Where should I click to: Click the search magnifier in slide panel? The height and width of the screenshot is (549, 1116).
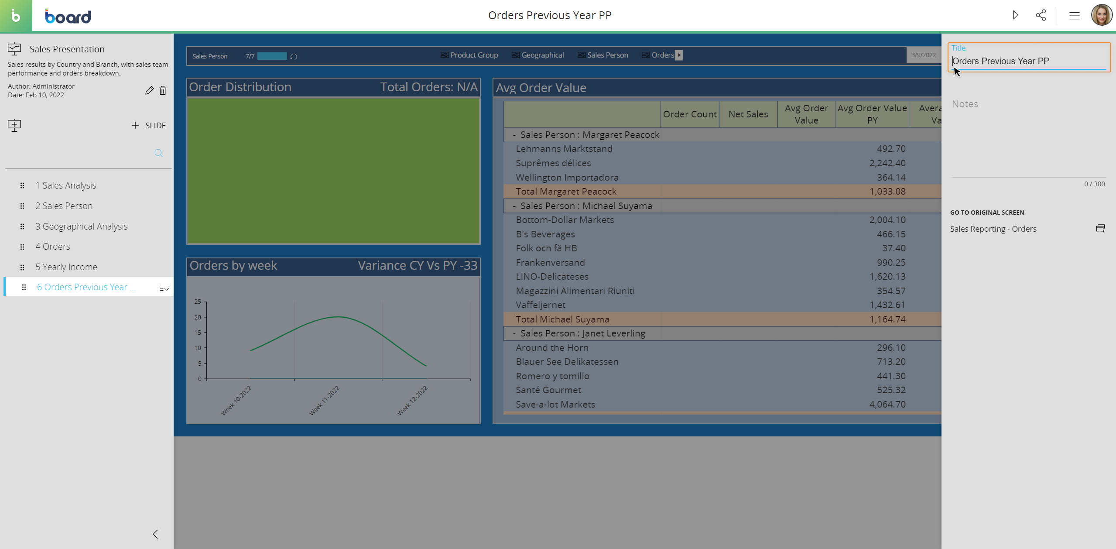point(158,153)
